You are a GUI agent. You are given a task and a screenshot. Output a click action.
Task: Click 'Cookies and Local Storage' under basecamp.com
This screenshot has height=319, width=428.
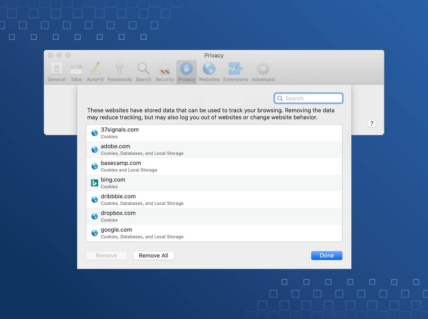click(x=129, y=170)
